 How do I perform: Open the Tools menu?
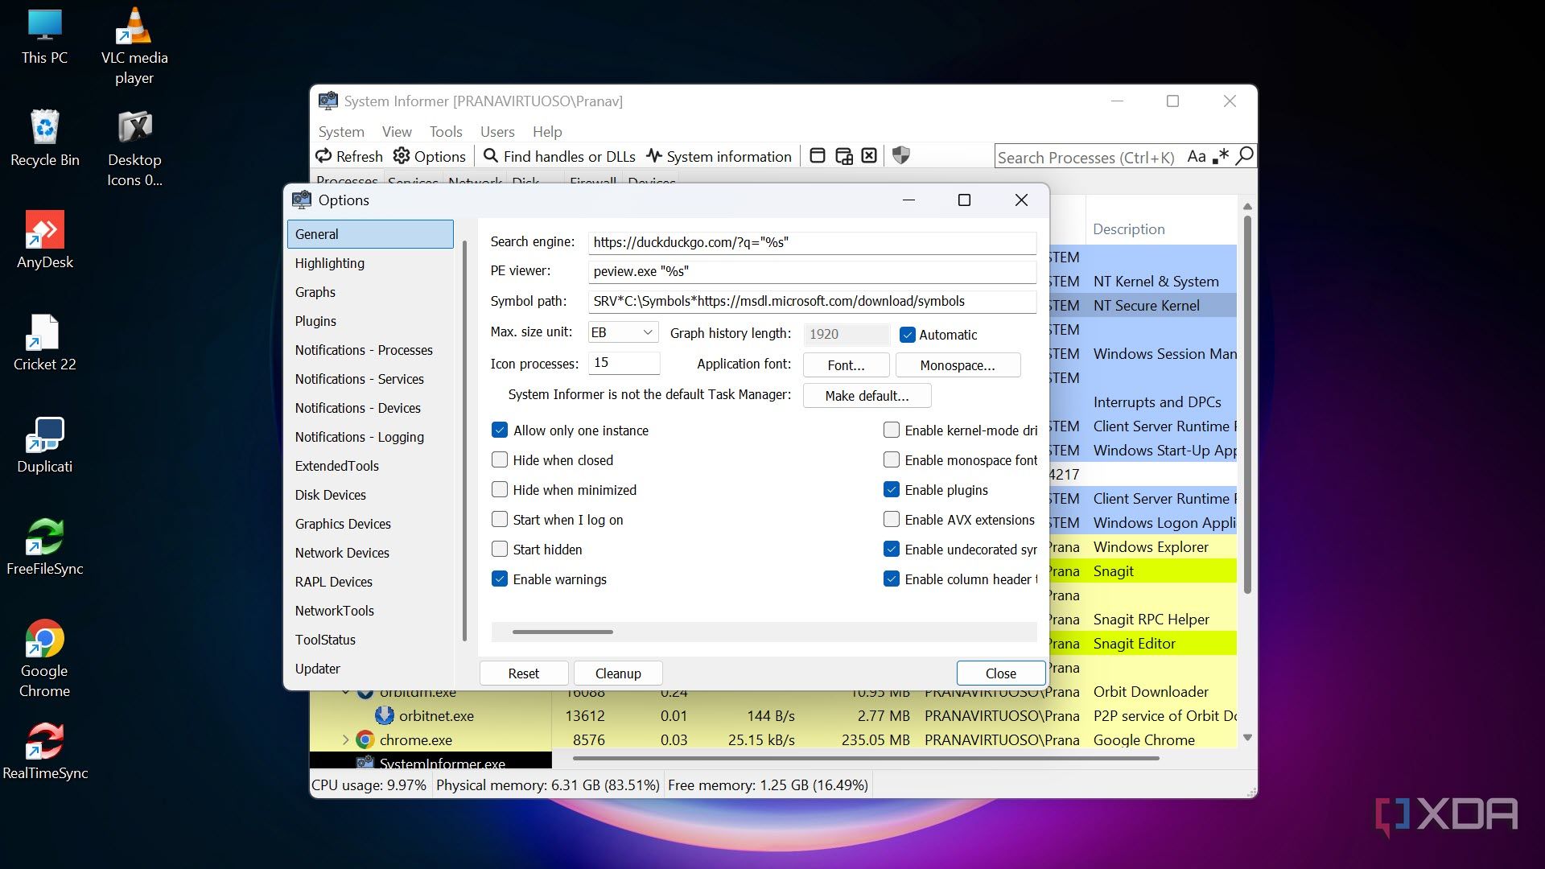446,132
